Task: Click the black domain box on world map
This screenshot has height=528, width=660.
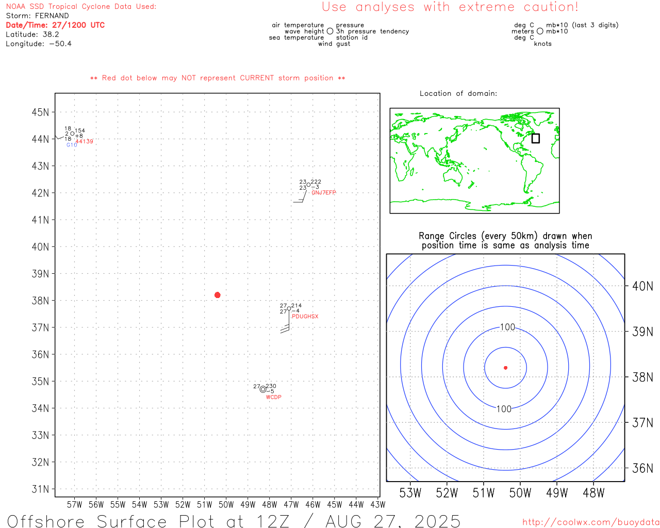Action: pos(536,138)
